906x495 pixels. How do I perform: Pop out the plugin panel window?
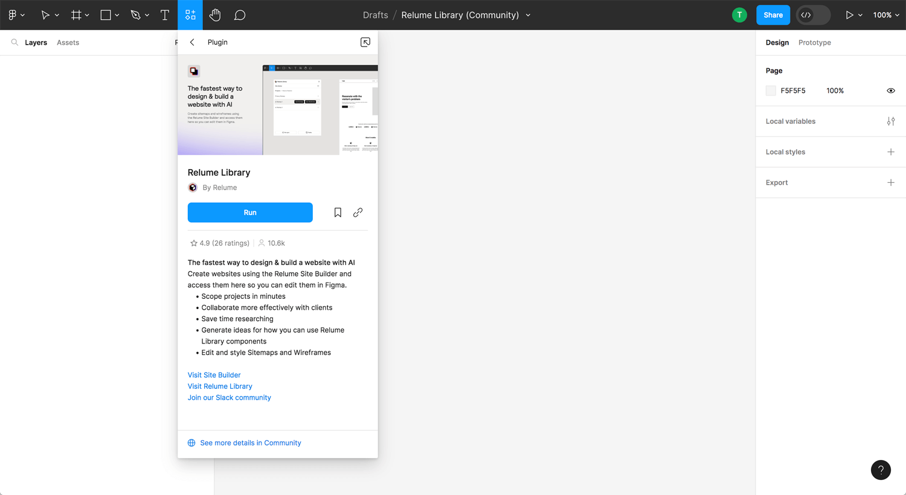(x=365, y=42)
